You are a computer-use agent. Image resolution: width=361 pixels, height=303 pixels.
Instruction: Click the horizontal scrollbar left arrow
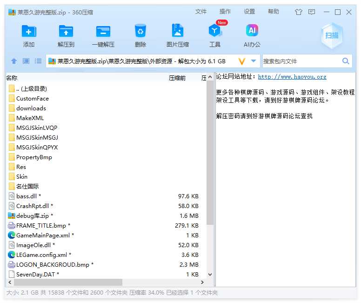[x=10, y=282]
